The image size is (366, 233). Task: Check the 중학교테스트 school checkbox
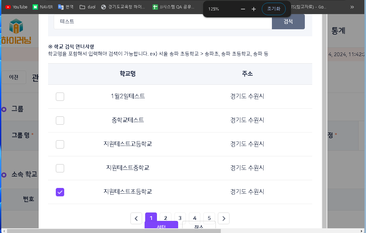(60, 120)
